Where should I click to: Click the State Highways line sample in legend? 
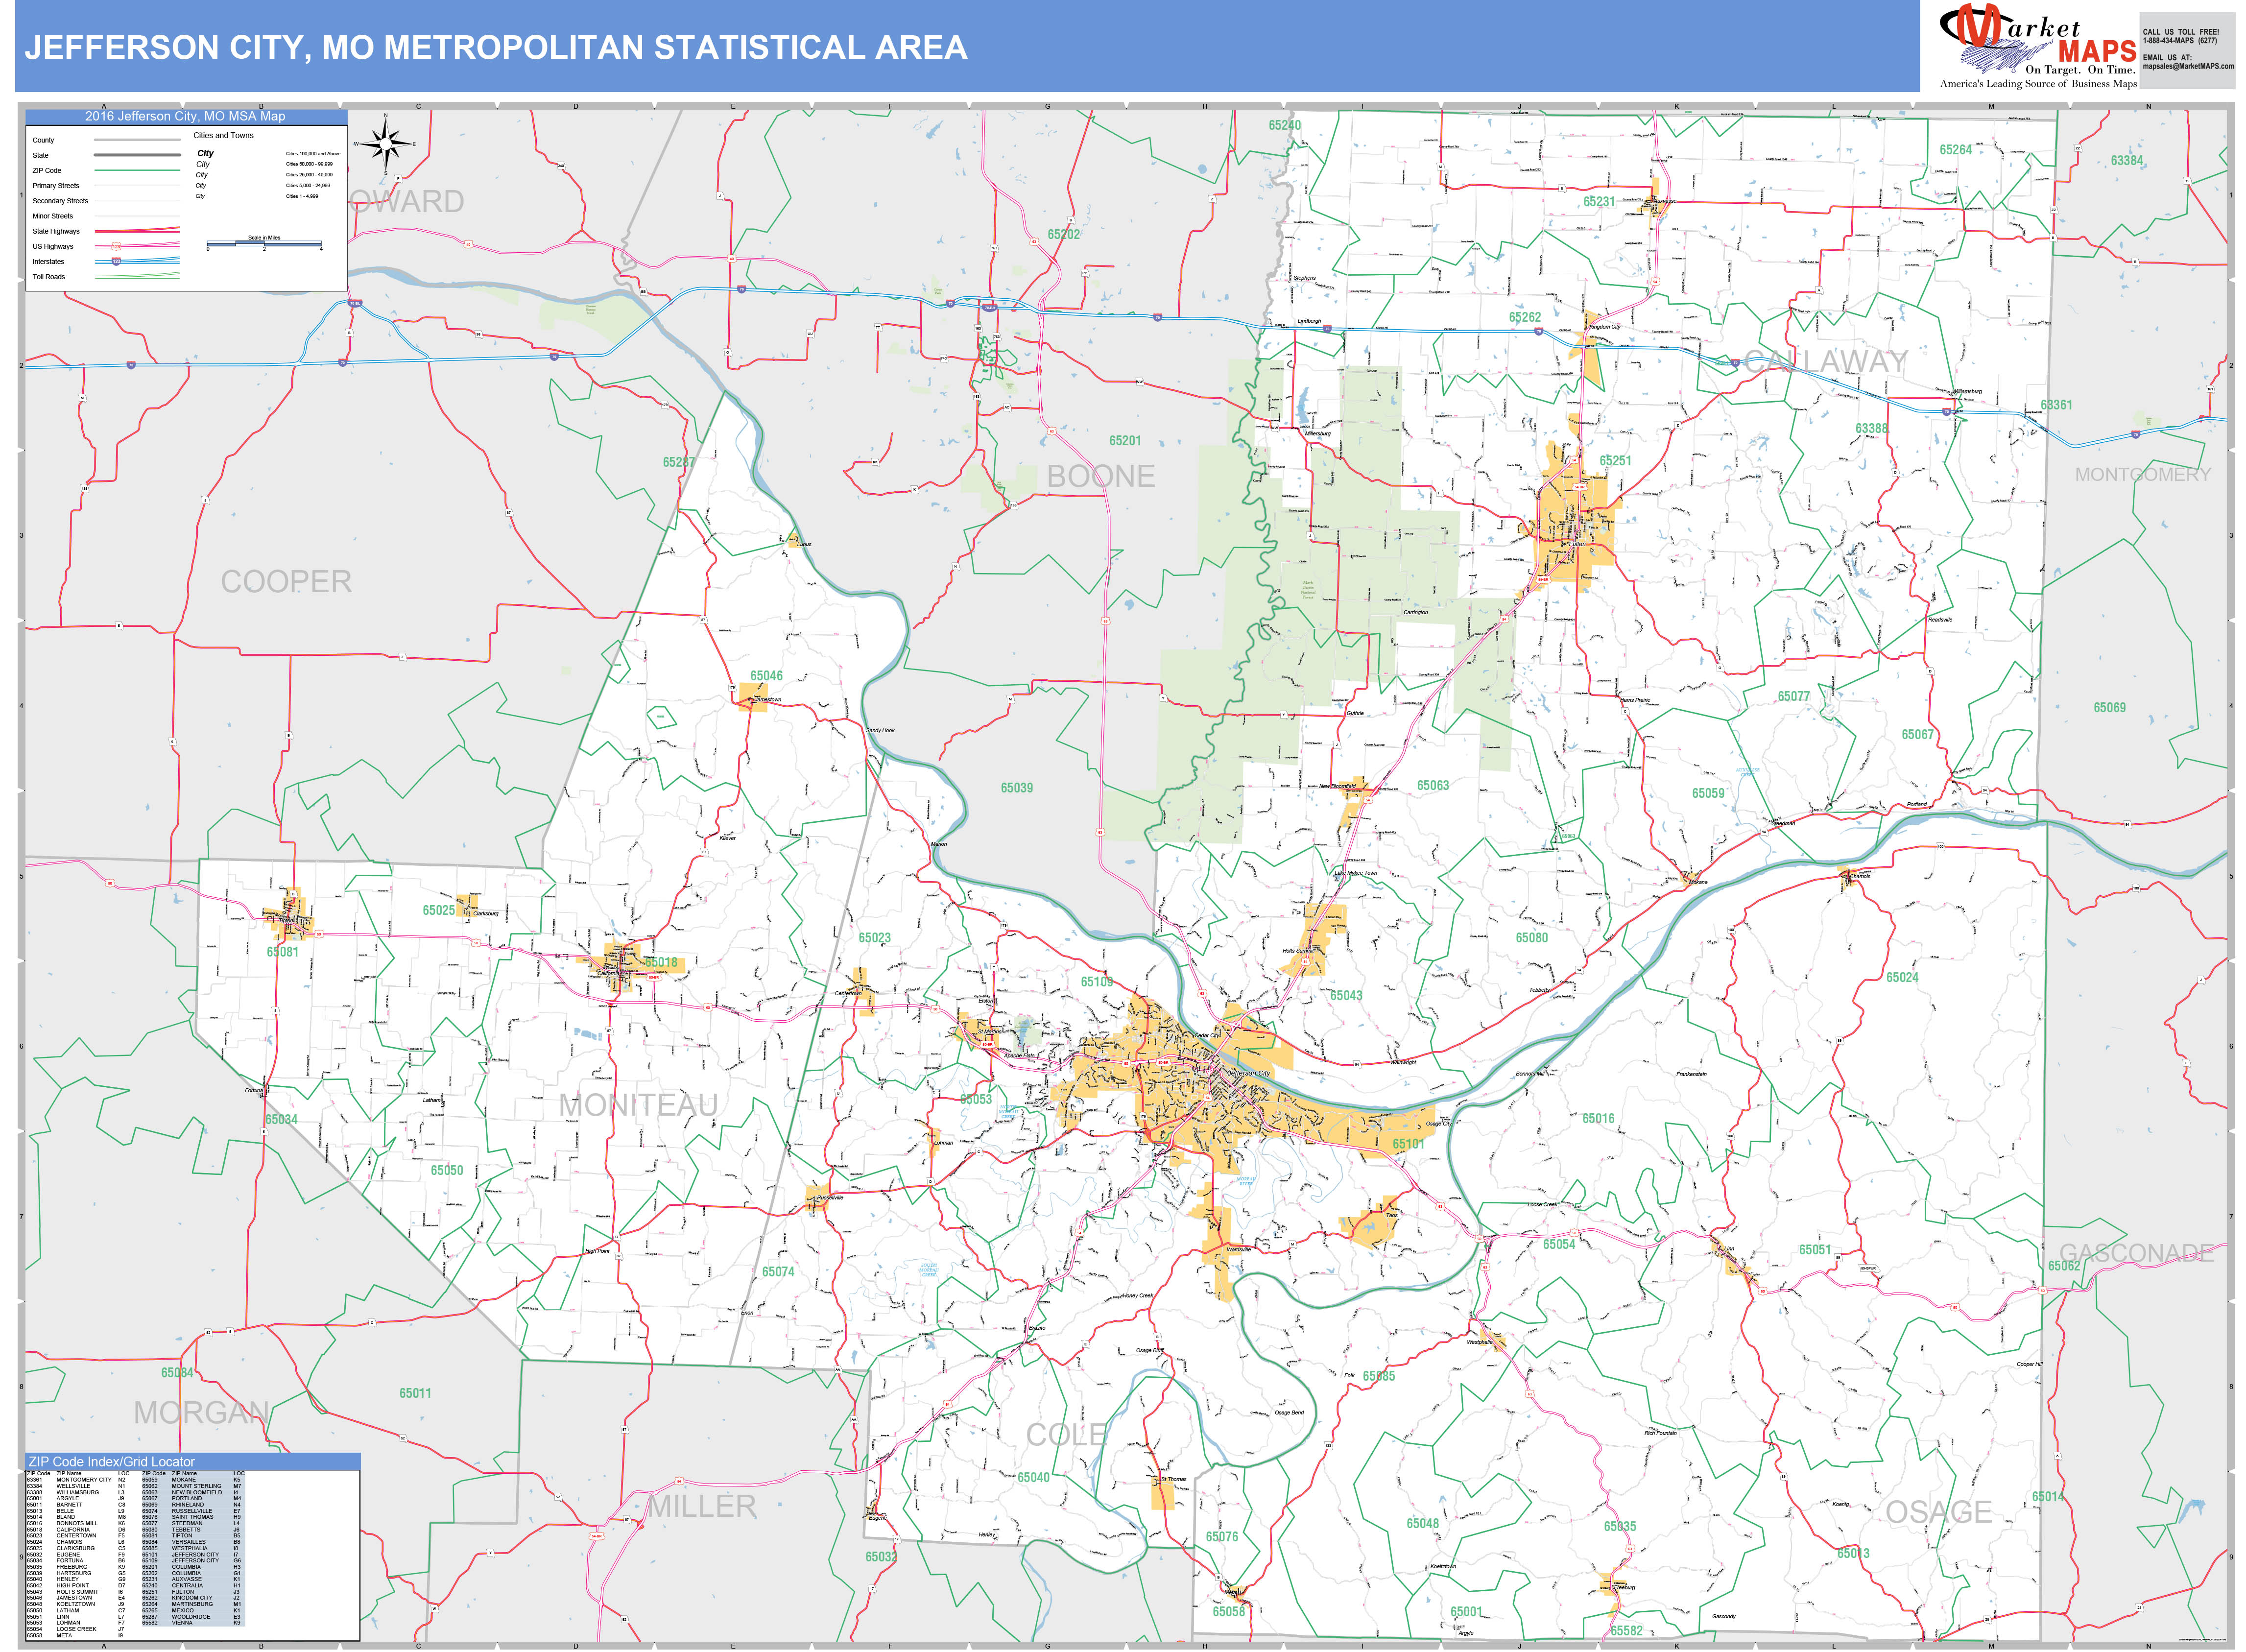coord(137,231)
